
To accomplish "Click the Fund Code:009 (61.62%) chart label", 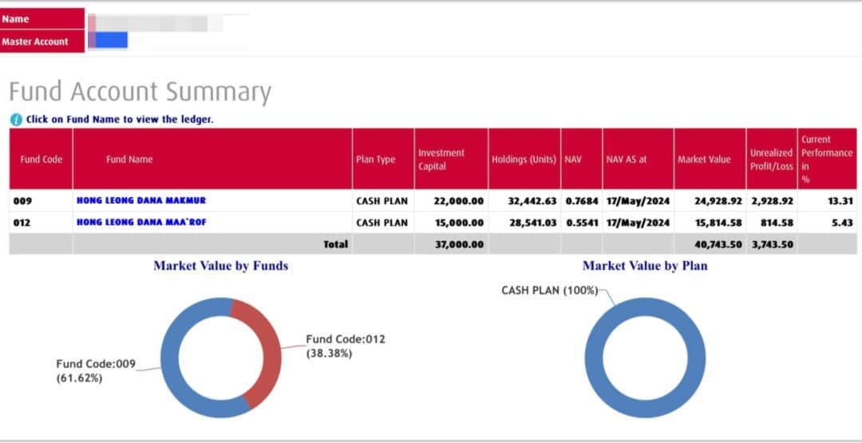I will [96, 370].
